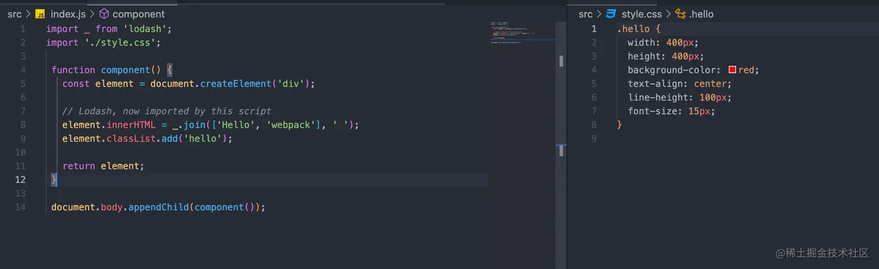Click innerHTML property on line 8

coord(131,124)
